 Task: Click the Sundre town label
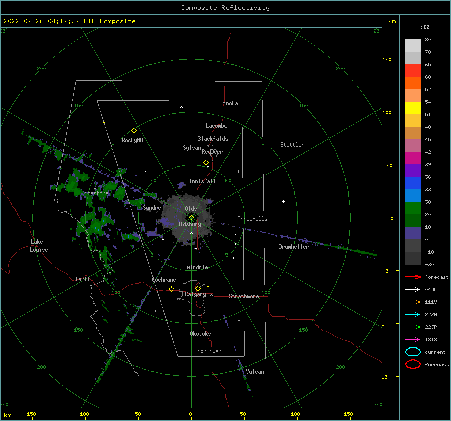[x=152, y=208]
